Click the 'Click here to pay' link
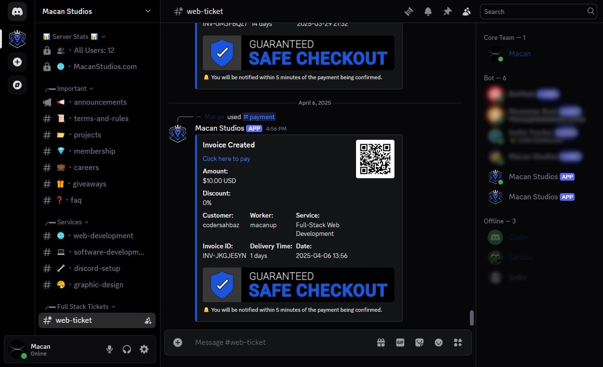603x367 pixels. pos(226,159)
